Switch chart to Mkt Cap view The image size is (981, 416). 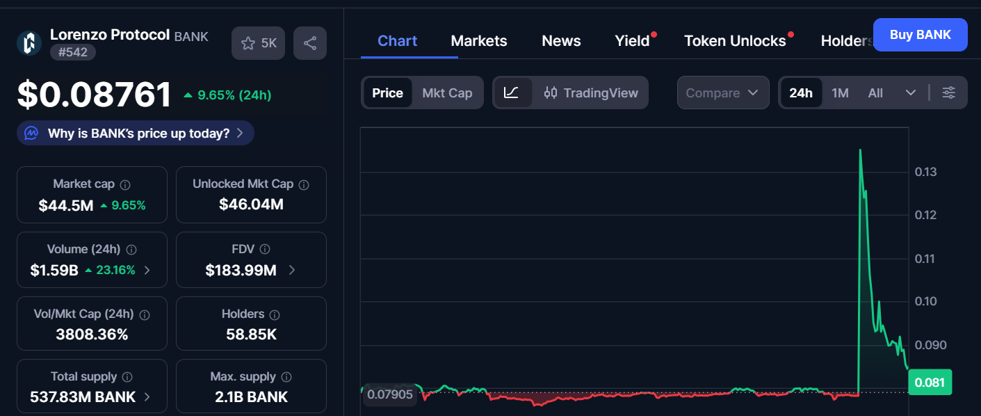447,93
